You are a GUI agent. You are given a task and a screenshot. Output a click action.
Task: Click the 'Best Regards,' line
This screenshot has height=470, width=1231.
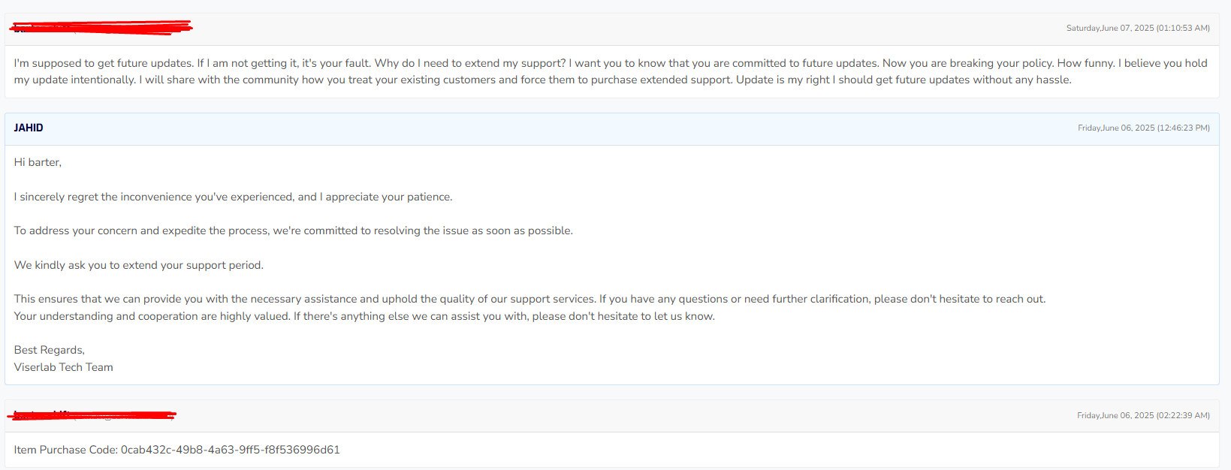coord(50,350)
